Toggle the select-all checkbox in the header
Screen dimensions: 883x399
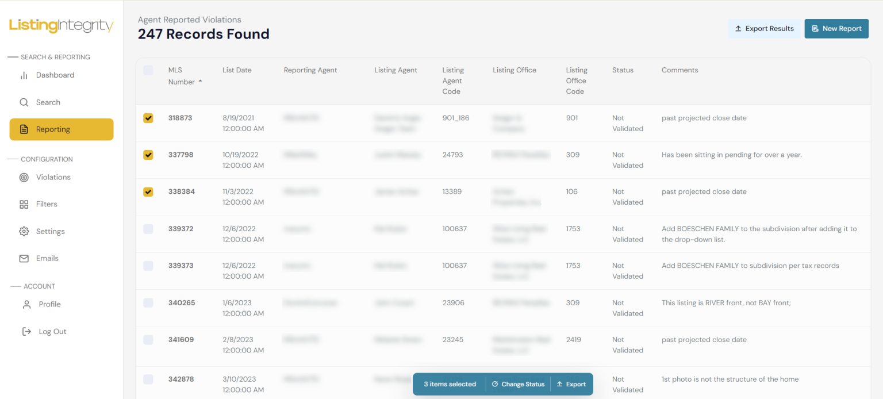click(x=148, y=70)
